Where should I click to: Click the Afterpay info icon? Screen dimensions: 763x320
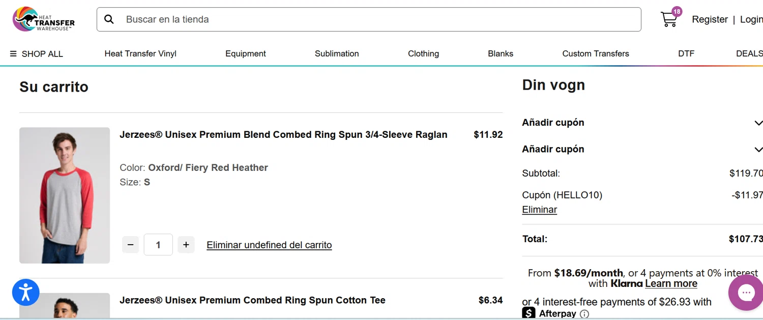(x=584, y=314)
